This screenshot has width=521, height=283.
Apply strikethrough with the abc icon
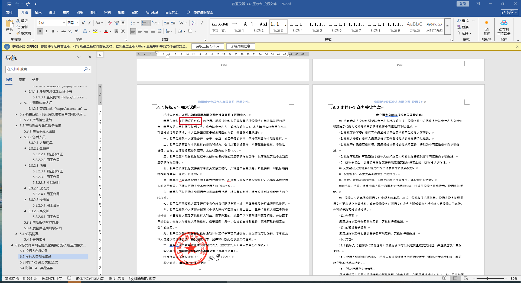point(64,31)
